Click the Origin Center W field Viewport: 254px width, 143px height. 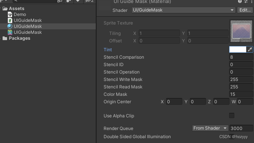point(245,102)
